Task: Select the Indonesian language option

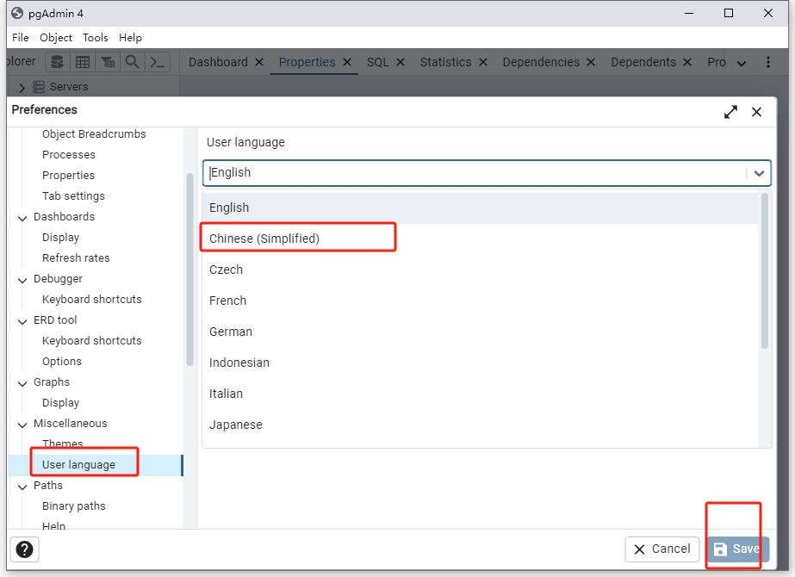Action: click(480, 363)
